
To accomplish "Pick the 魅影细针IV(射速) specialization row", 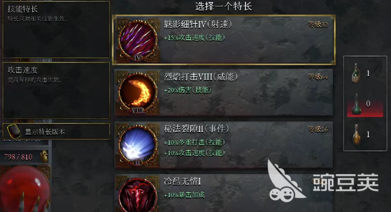I will (224, 40).
